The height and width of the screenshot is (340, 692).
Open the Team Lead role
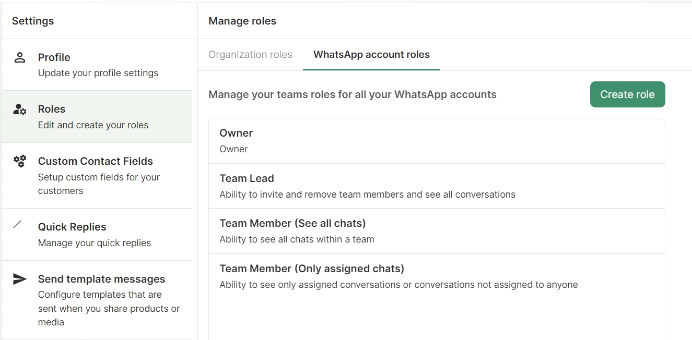coord(436,186)
